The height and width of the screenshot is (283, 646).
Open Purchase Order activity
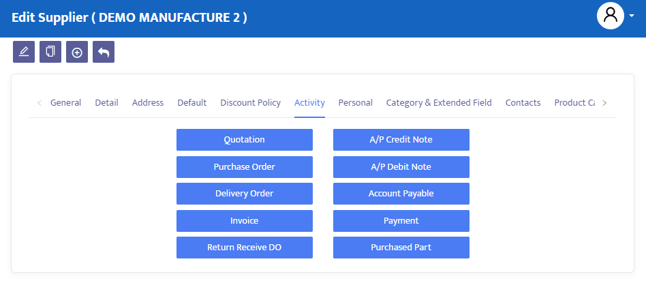pyautogui.click(x=245, y=167)
